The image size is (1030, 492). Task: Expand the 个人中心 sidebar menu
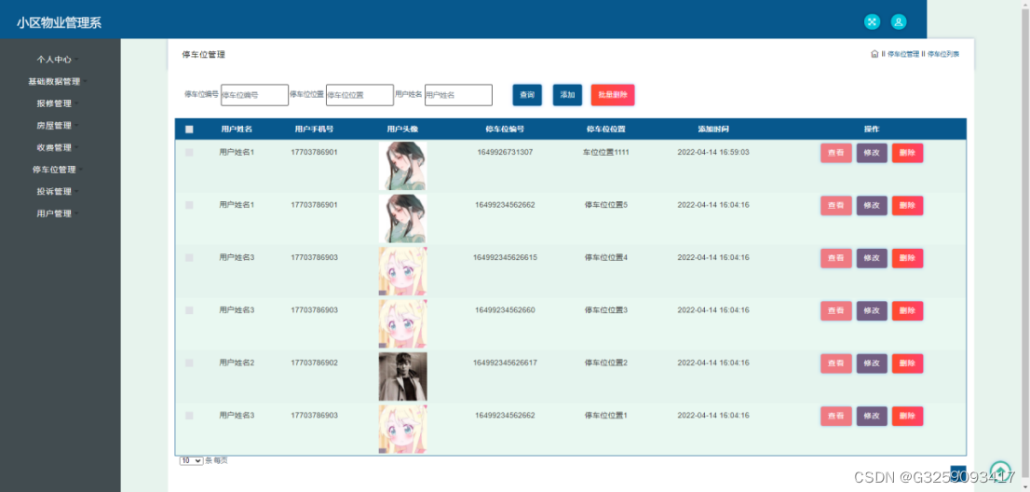pos(58,59)
